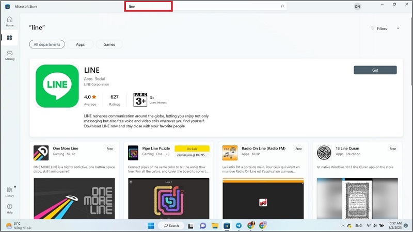Expand the Filters dropdown
Viewport: 413px width, 232px height.
coord(385,28)
